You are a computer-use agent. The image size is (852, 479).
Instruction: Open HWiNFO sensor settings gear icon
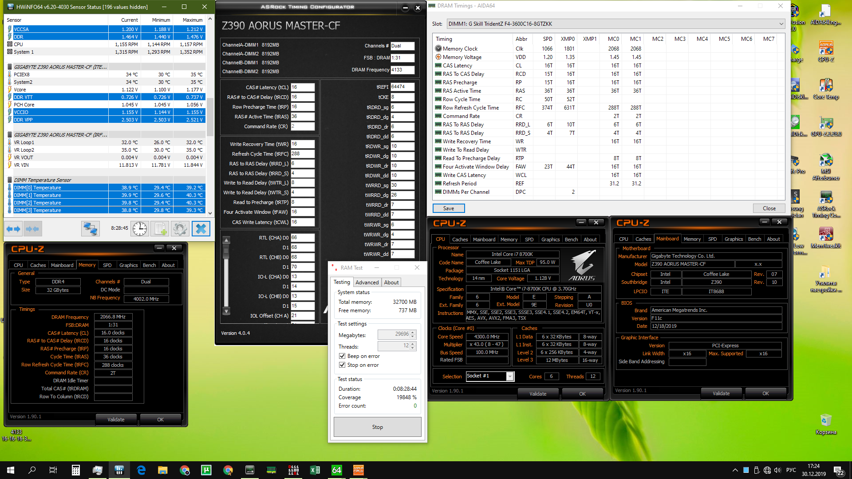(x=180, y=229)
